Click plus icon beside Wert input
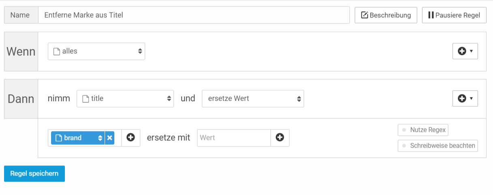Image resolution: width=493 pixels, height=195 pixels. click(280, 138)
